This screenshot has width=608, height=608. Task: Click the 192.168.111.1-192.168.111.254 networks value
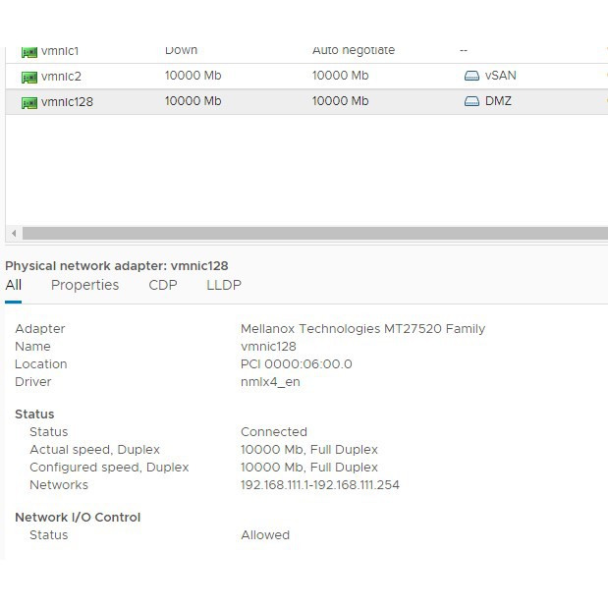pyautogui.click(x=319, y=485)
